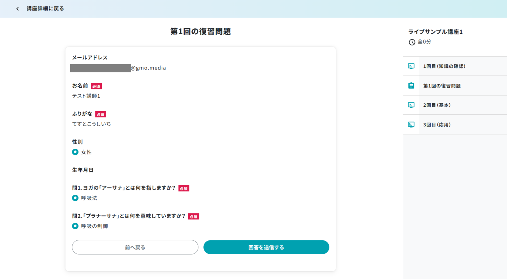Open the 1回目 (知識の確認) lesson item
The height and width of the screenshot is (279, 507).
(x=444, y=66)
